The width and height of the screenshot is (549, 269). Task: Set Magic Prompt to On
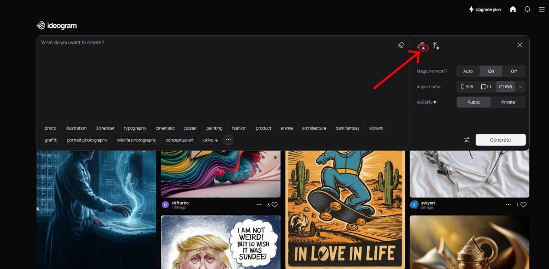pyautogui.click(x=491, y=71)
